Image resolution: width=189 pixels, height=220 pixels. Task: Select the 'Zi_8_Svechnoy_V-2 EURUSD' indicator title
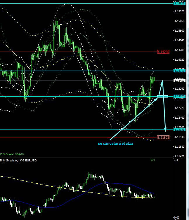click(x=18, y=160)
